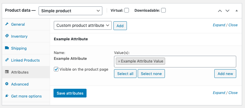Open the Attributes tab
The width and height of the screenshot is (245, 108).
click(x=26, y=72)
